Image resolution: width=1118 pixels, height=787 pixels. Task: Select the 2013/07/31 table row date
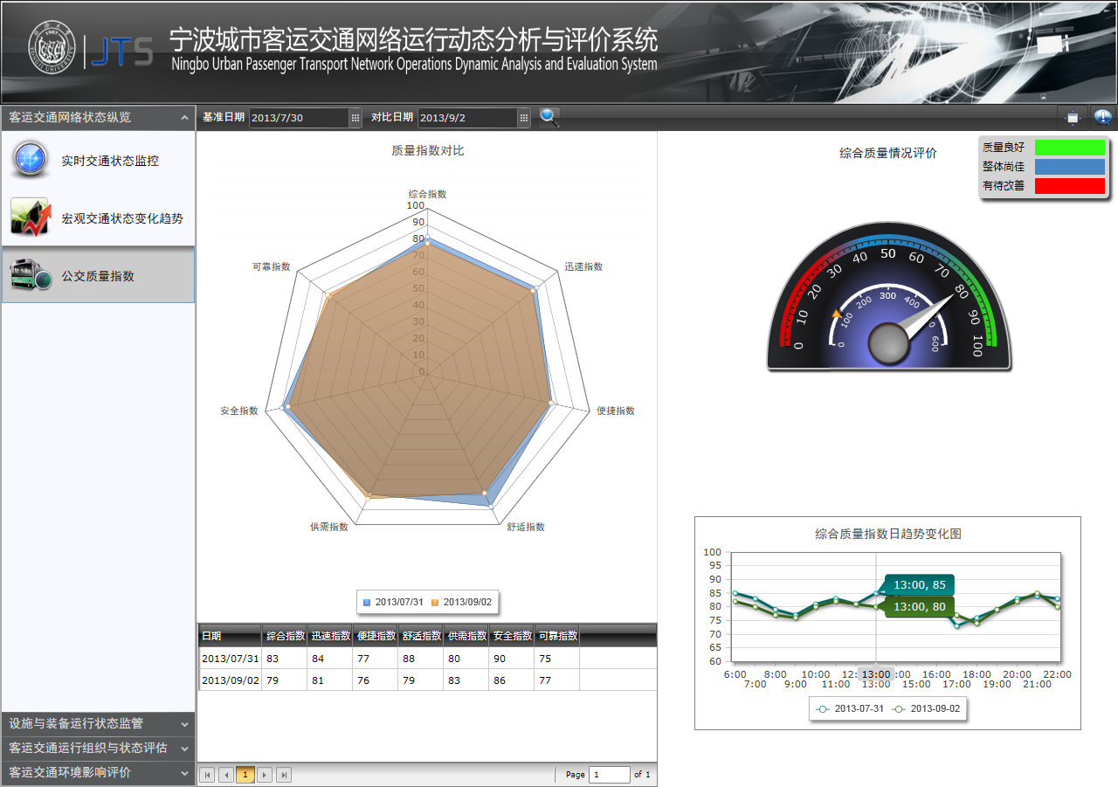tap(231, 659)
